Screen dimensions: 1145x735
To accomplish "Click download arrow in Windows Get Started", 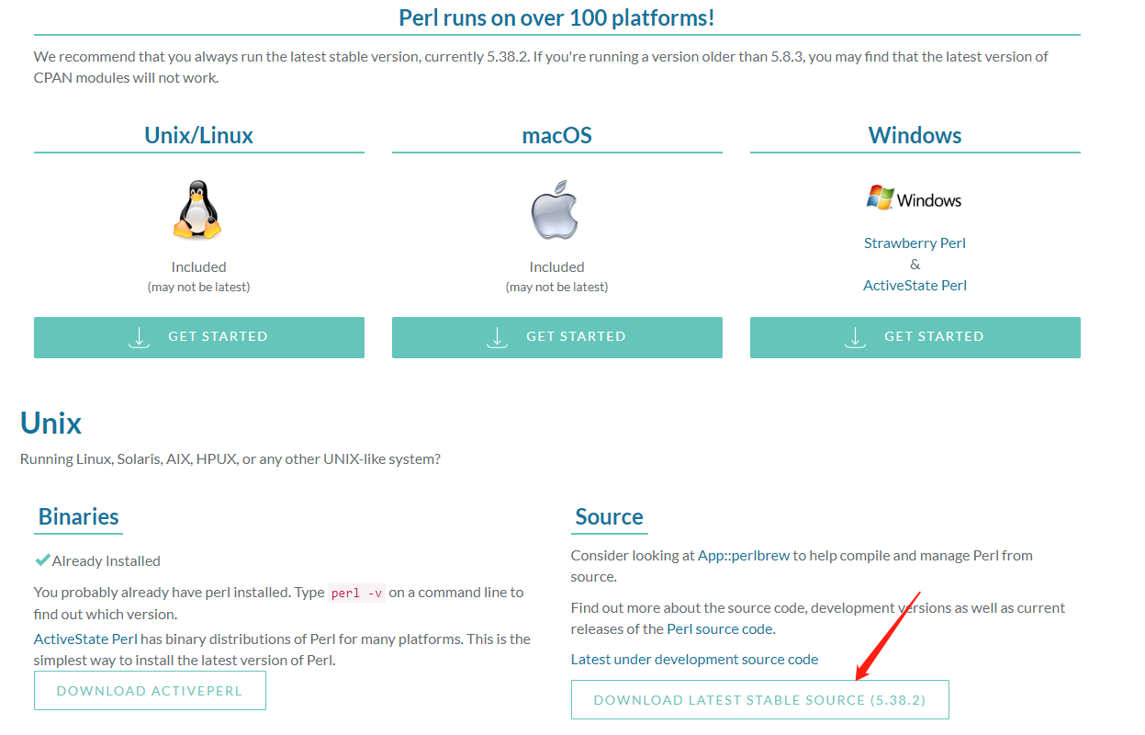I will pyautogui.click(x=856, y=337).
